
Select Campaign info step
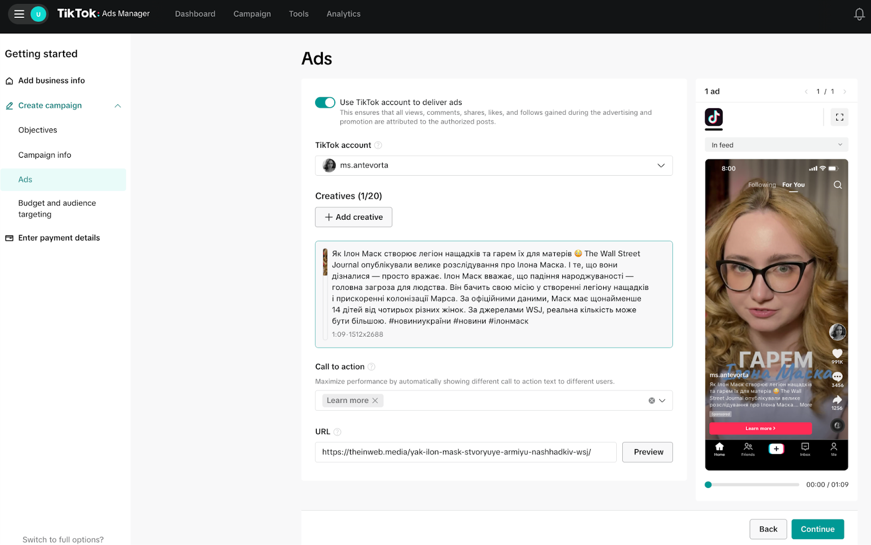pos(45,155)
